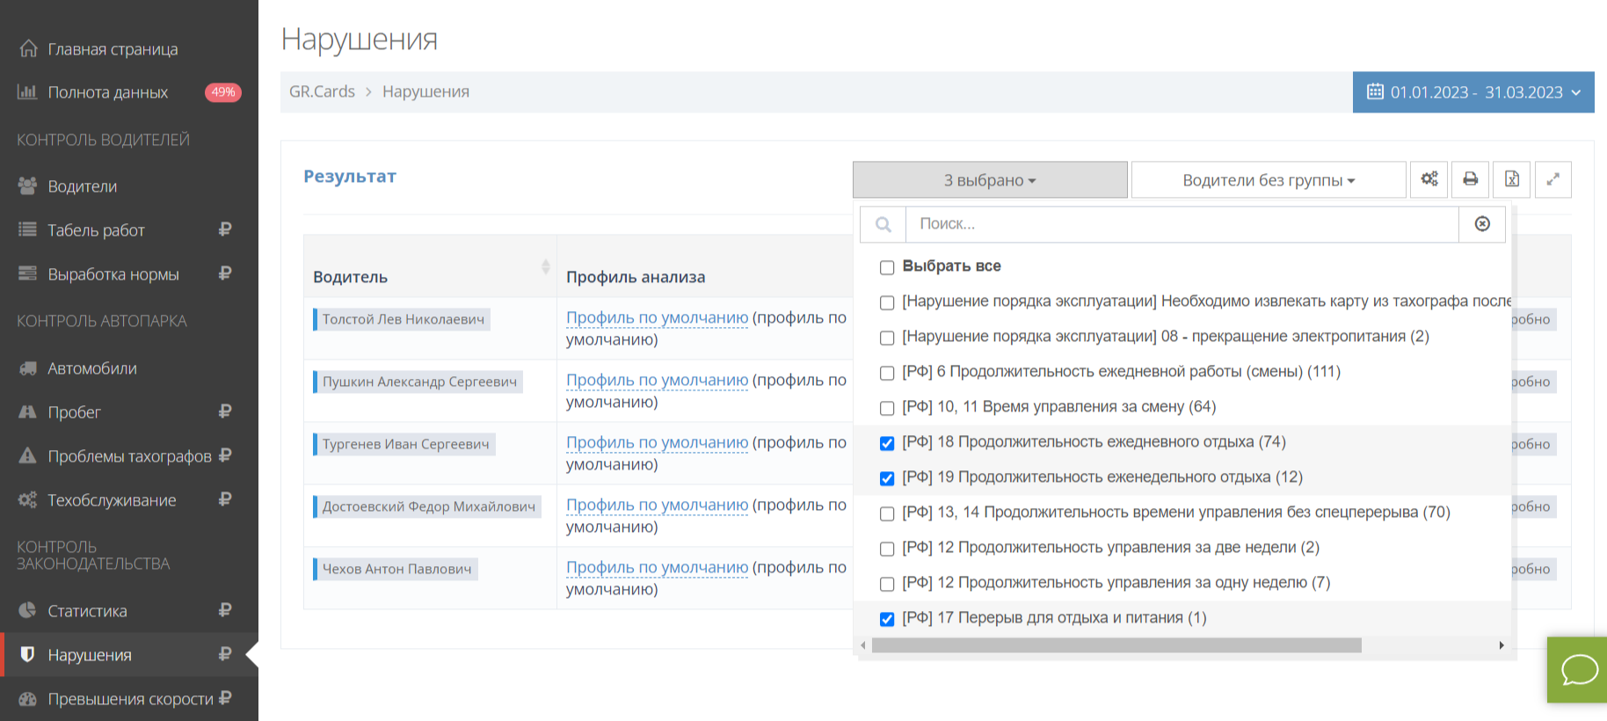Click the Статистика pie chart icon
The width and height of the screenshot is (1607, 721).
click(x=27, y=610)
